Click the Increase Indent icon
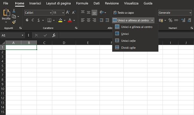 click(107, 20)
